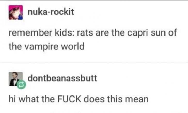The image size is (188, 113).
Task: Click the divider line between the two posts
Action: click(x=94, y=62)
